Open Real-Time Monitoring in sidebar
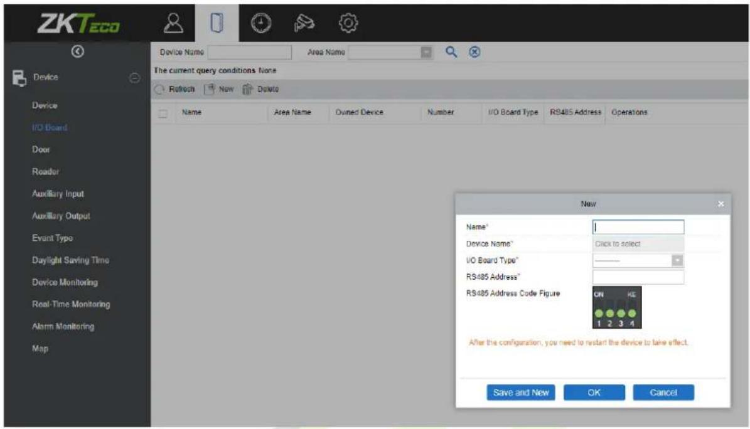The image size is (750, 429). [x=71, y=304]
